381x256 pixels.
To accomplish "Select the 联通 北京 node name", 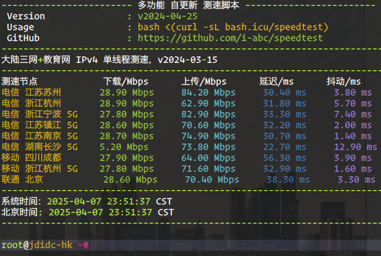I will coord(23,180).
